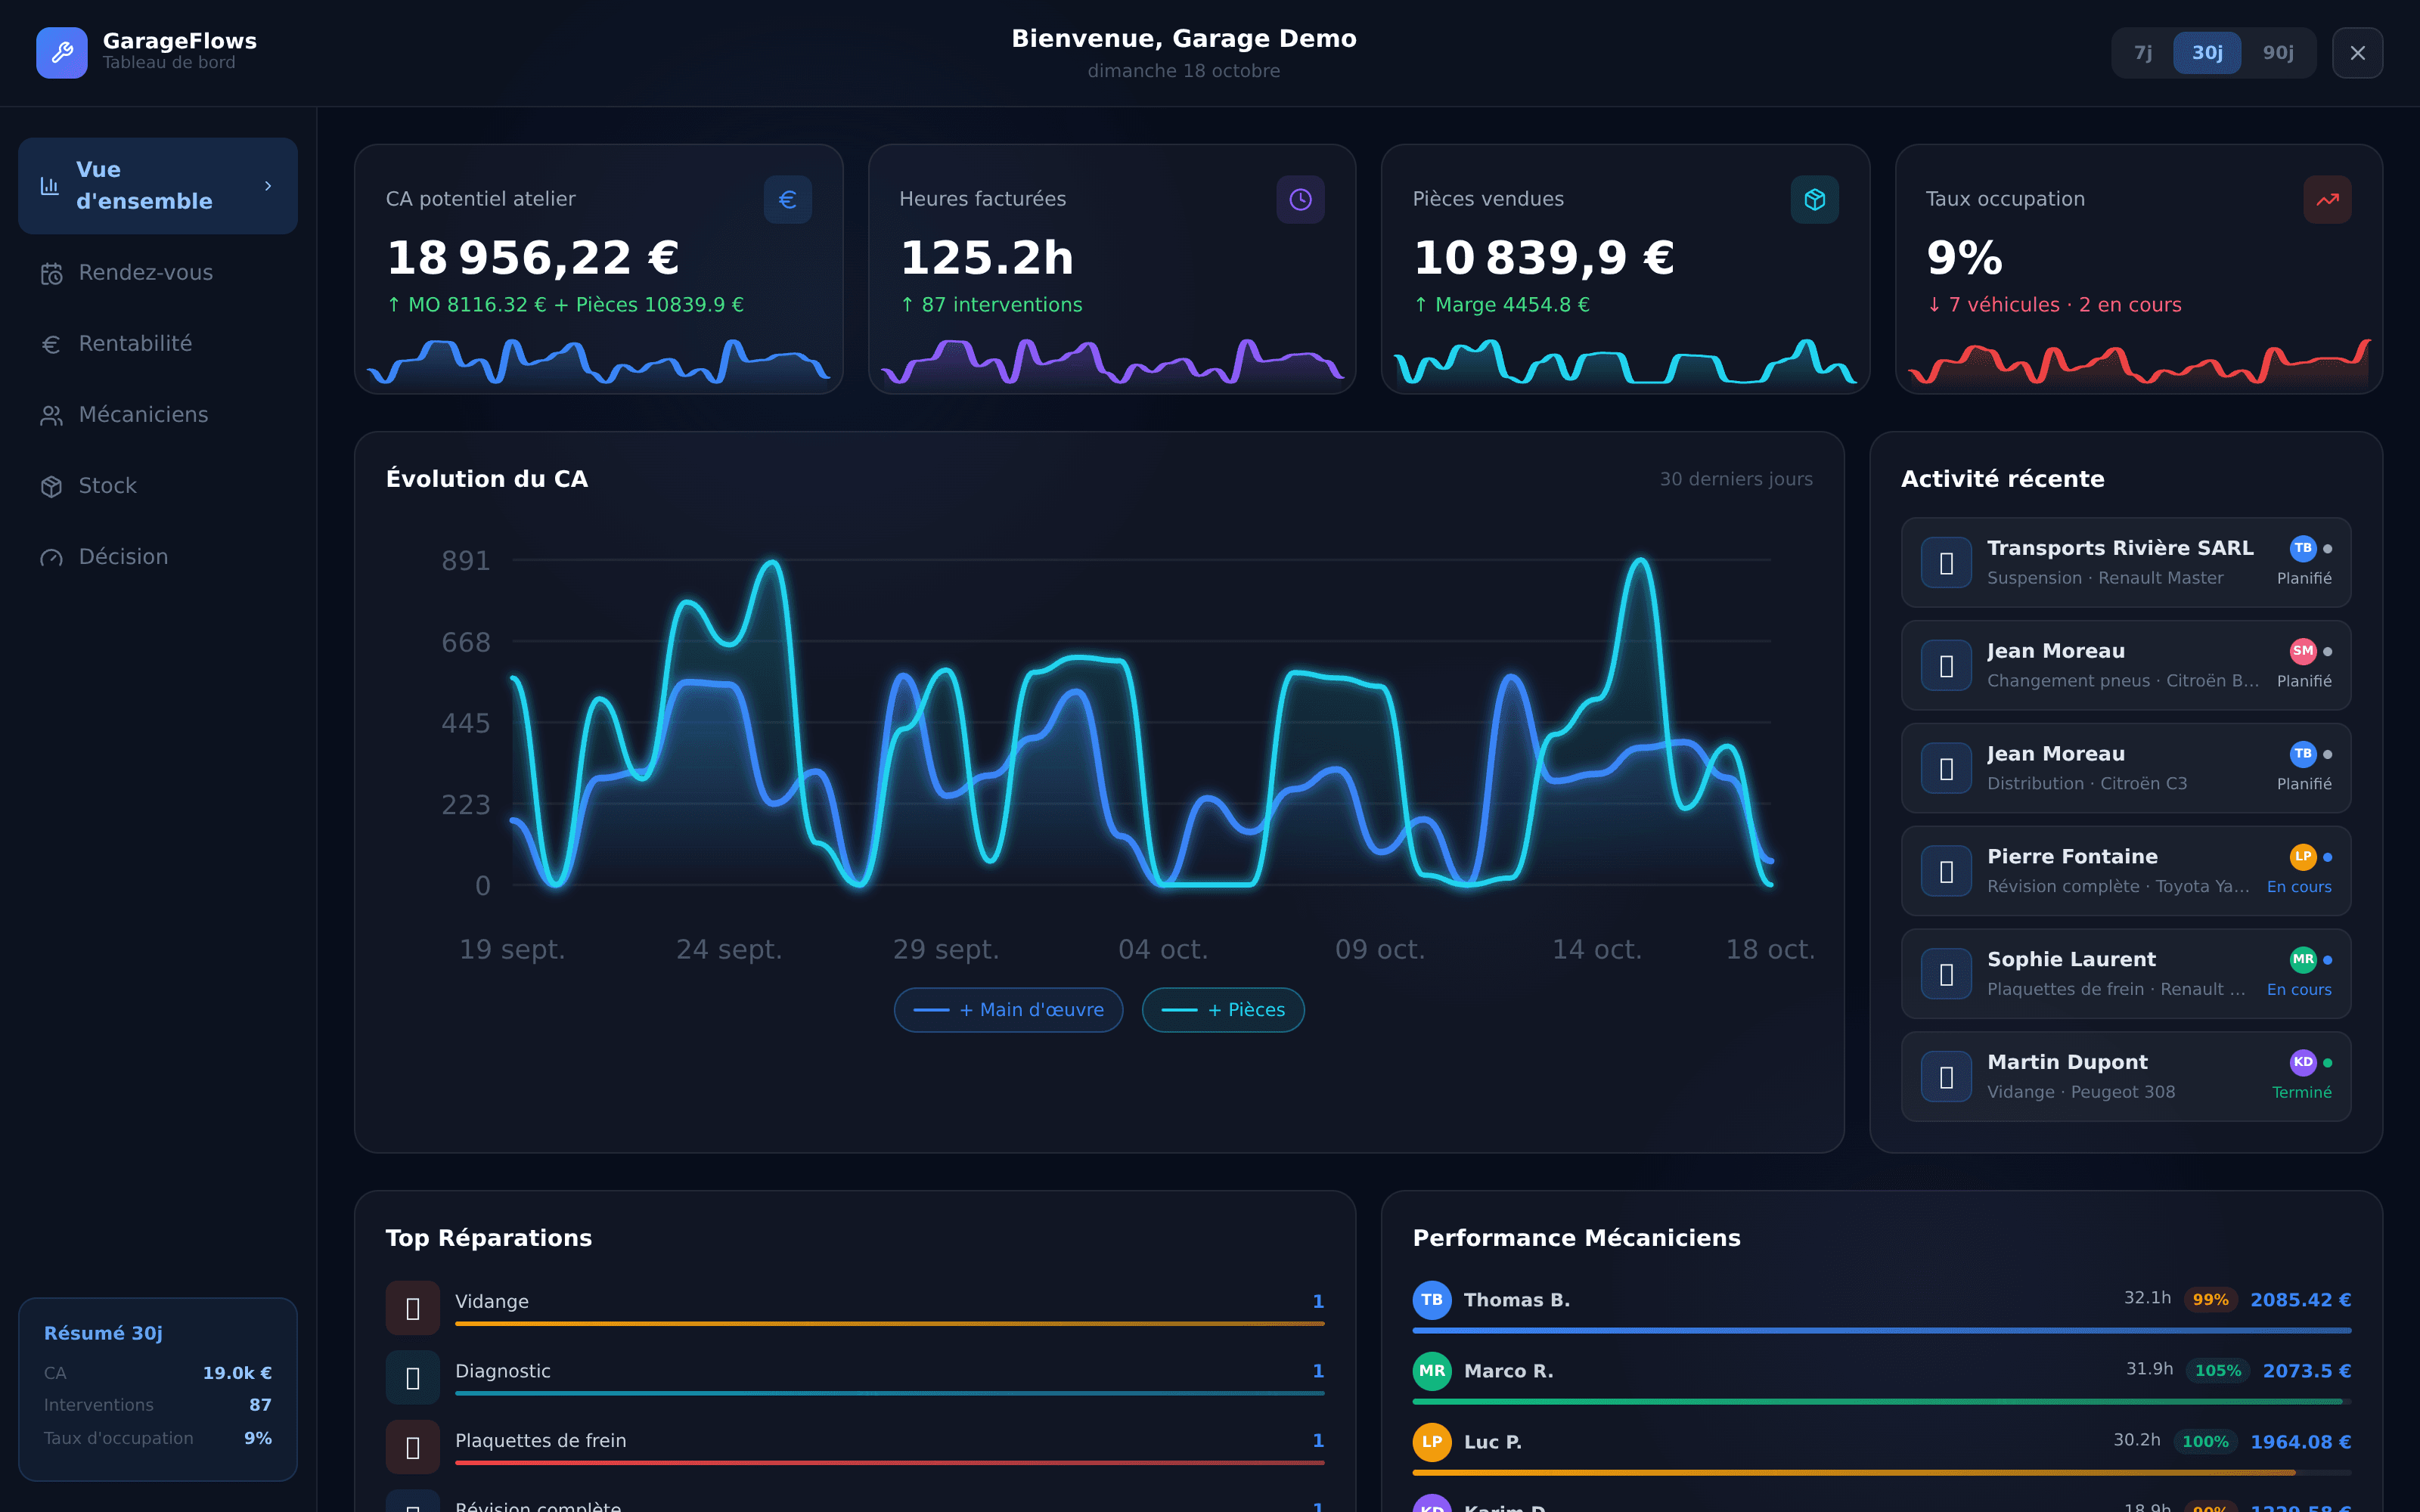Open the Rendez-vous section
The image size is (2420, 1512).
(158, 273)
